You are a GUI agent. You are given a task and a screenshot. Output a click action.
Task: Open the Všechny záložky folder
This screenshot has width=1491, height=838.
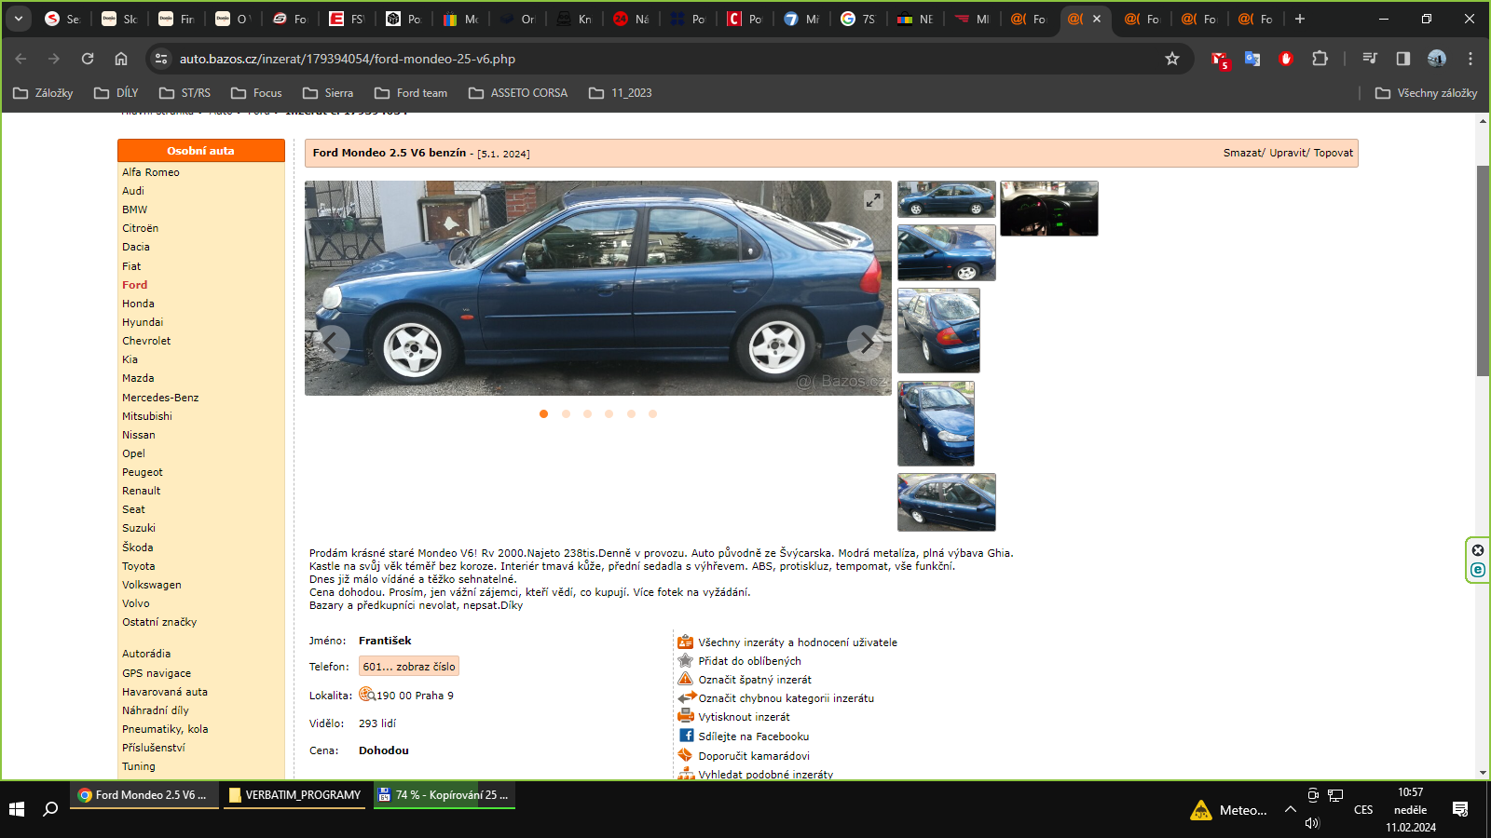coord(1427,93)
